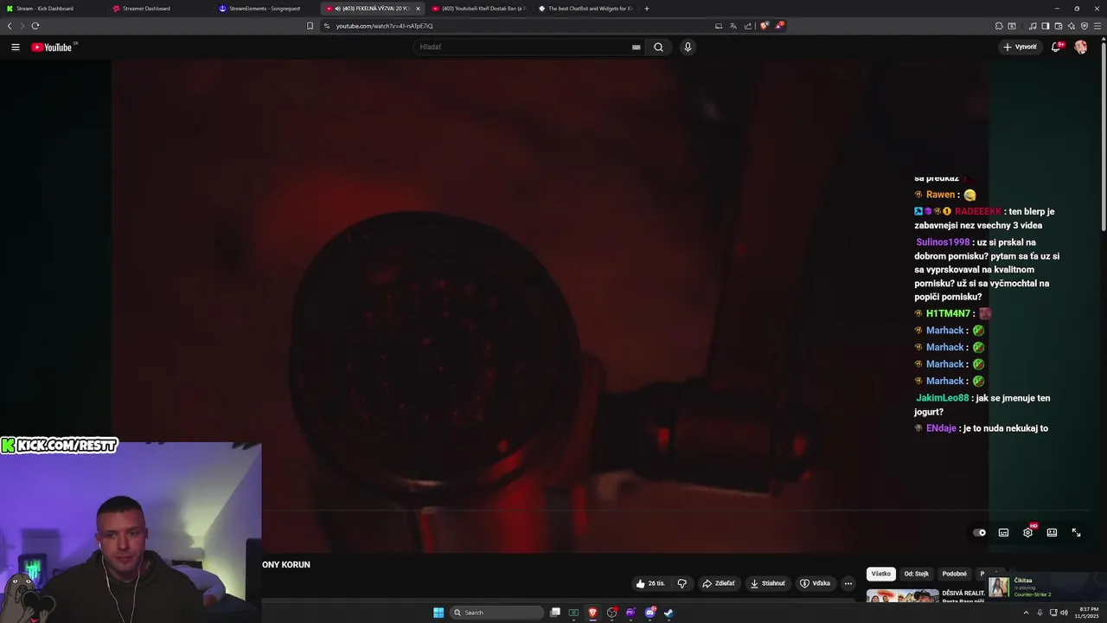Switch the player to theater mode
Image resolution: width=1107 pixels, height=623 pixels.
(x=1052, y=533)
